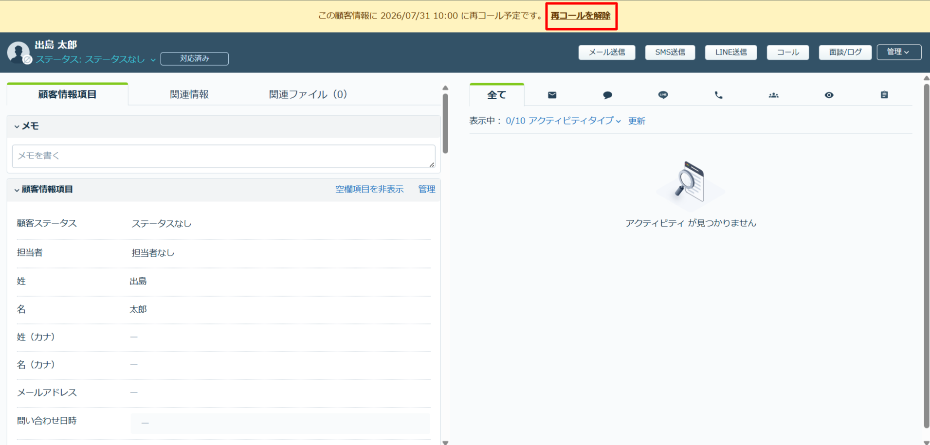Open the 管理 dropdown in header
The width and height of the screenshot is (930, 445).
click(899, 52)
